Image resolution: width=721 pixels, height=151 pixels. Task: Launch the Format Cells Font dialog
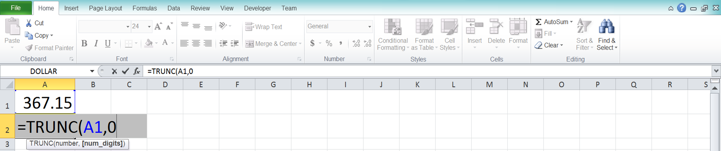tap(172, 59)
